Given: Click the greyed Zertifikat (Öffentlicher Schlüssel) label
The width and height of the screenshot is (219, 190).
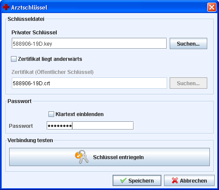Looking at the screenshot, I should (52, 72).
